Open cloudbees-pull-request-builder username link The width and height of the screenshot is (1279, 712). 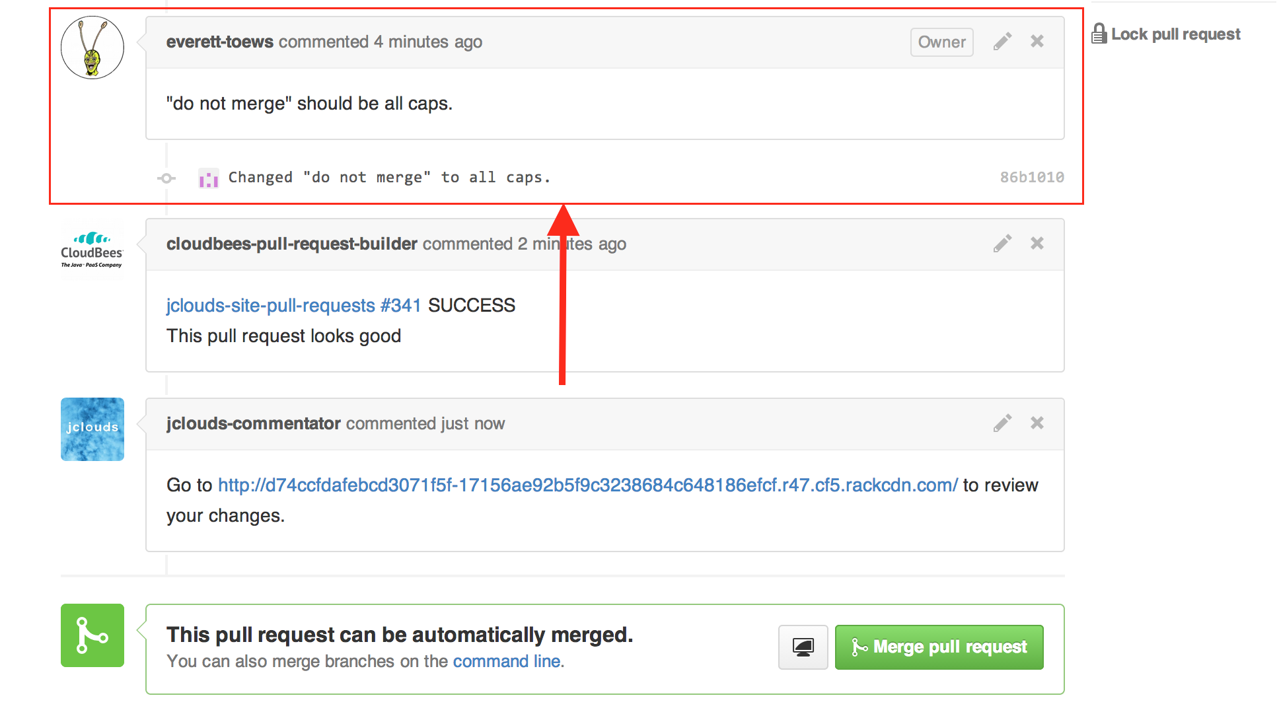click(x=291, y=244)
